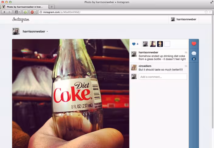
Task: Toggle like with the red heart button
Action: pyautogui.click(x=194, y=44)
